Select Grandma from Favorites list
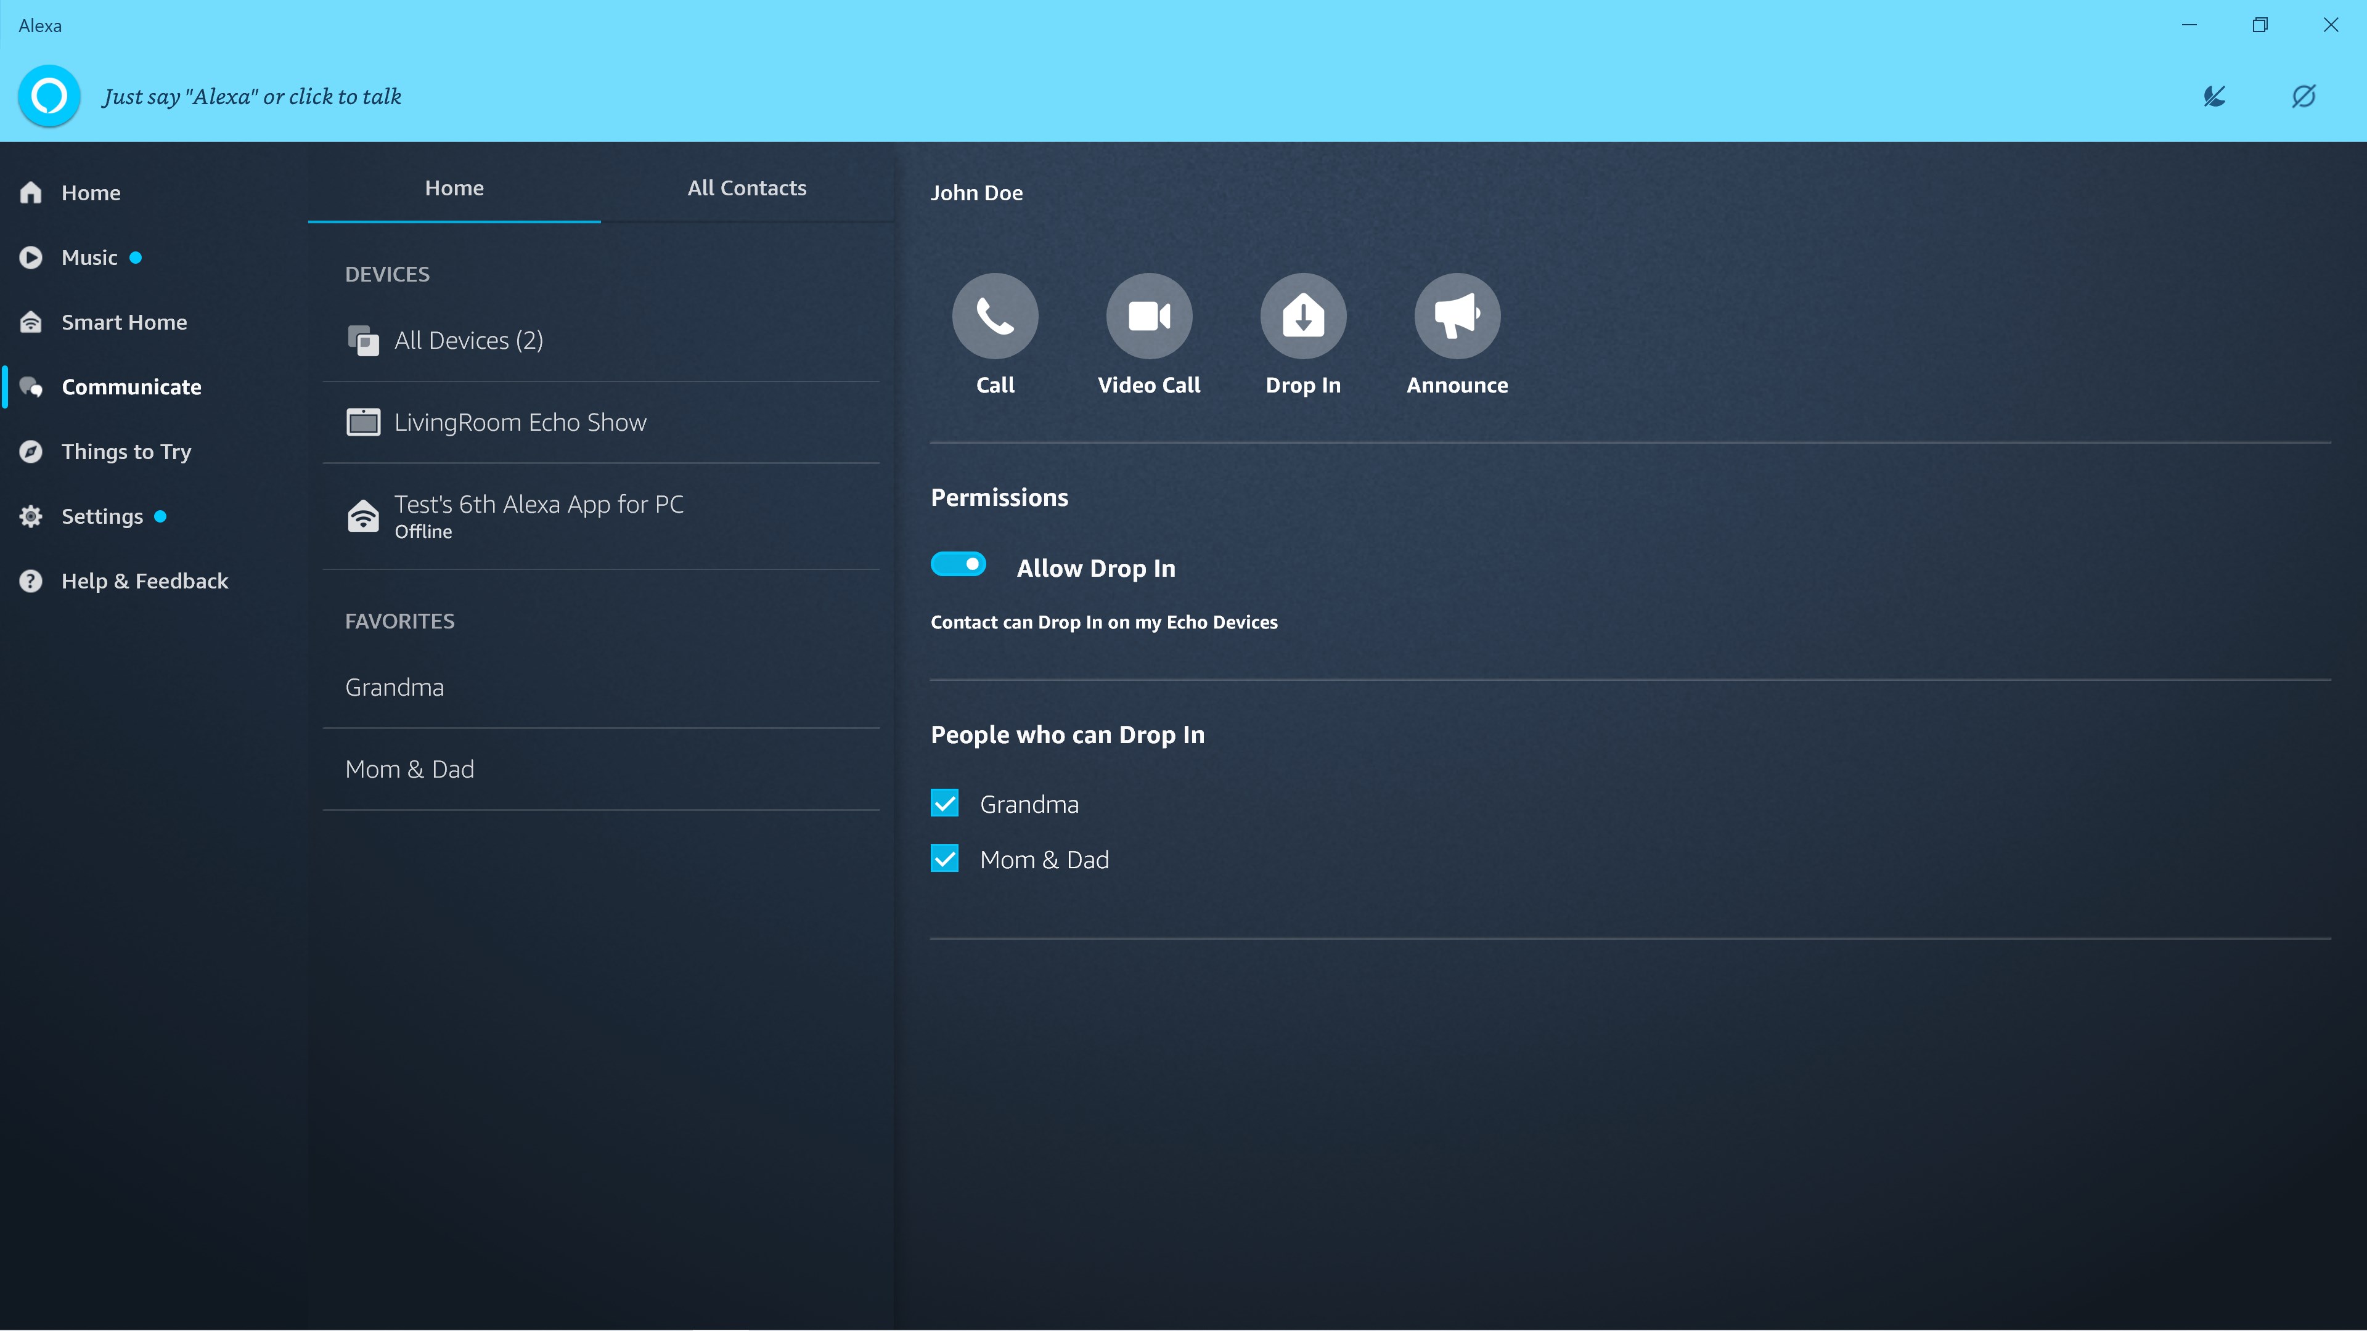Image resolution: width=2367 pixels, height=1331 pixels. [x=395, y=686]
